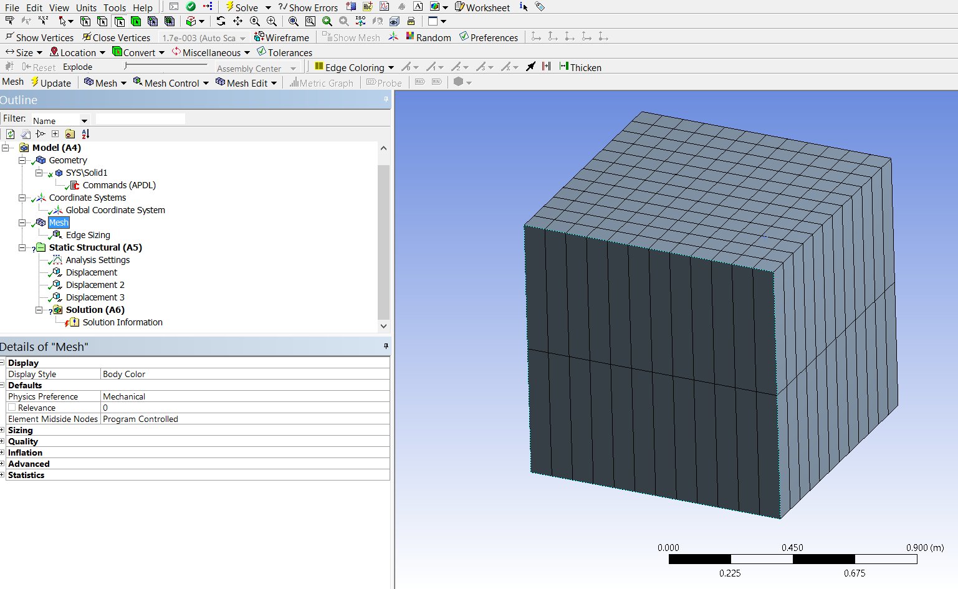This screenshot has height=589, width=958.
Task: Click the Show Errors button
Action: [x=308, y=7]
